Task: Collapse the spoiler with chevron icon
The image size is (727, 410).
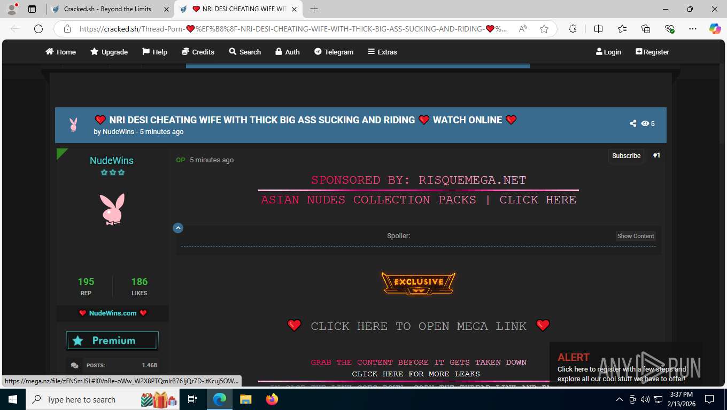Action: tap(178, 228)
